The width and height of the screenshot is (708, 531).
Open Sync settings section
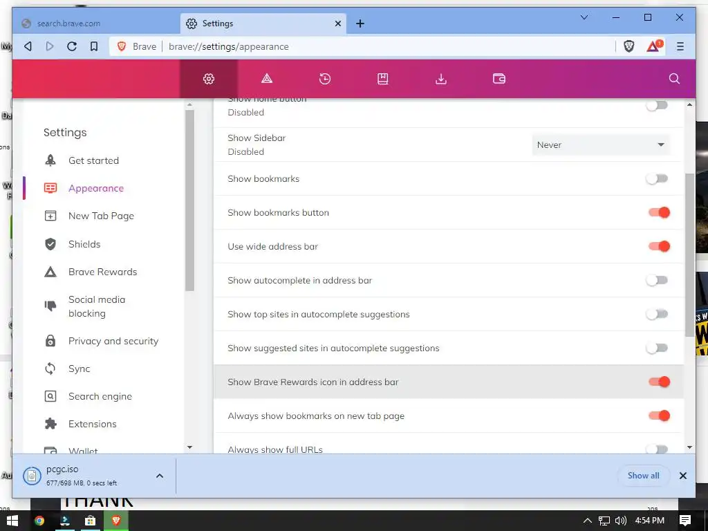(79, 369)
